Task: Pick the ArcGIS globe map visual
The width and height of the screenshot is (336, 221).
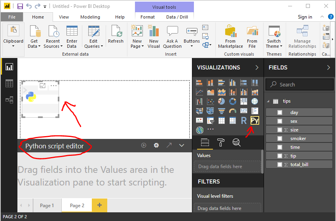Action: coord(199,130)
